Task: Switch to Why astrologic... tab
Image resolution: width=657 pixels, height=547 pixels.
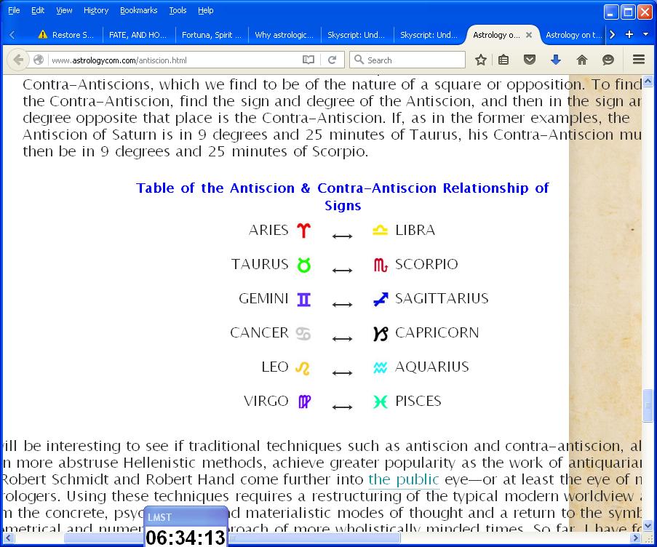Action: tap(284, 35)
